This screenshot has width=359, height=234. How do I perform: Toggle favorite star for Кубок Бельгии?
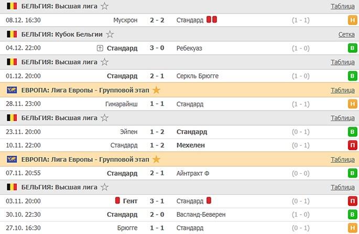pyautogui.click(x=110, y=34)
